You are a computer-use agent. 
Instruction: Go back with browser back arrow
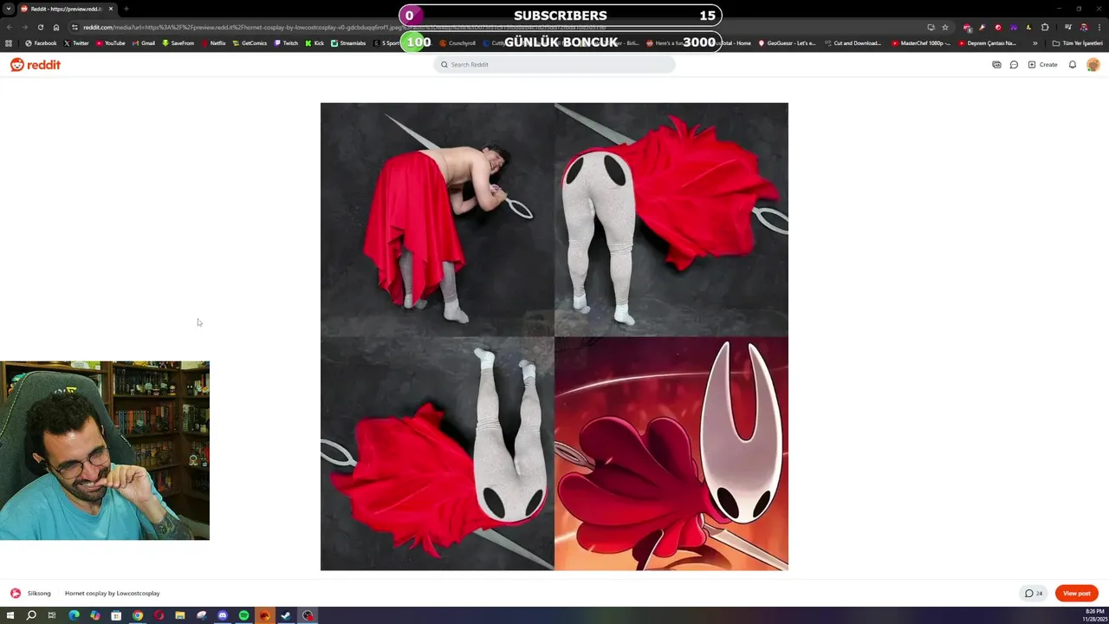[9, 27]
